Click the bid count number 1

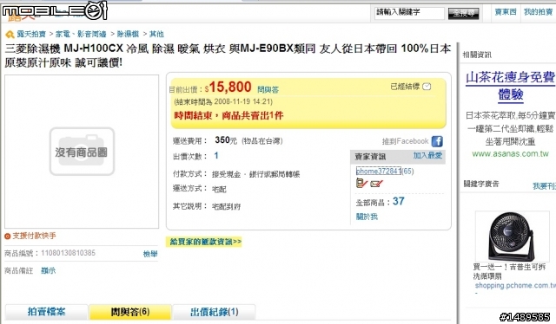tap(216, 156)
